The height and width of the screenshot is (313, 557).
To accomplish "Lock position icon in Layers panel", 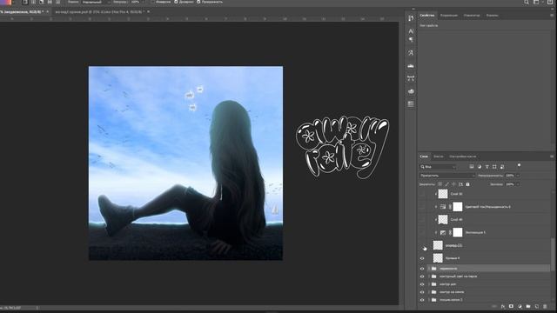I will 453,184.
